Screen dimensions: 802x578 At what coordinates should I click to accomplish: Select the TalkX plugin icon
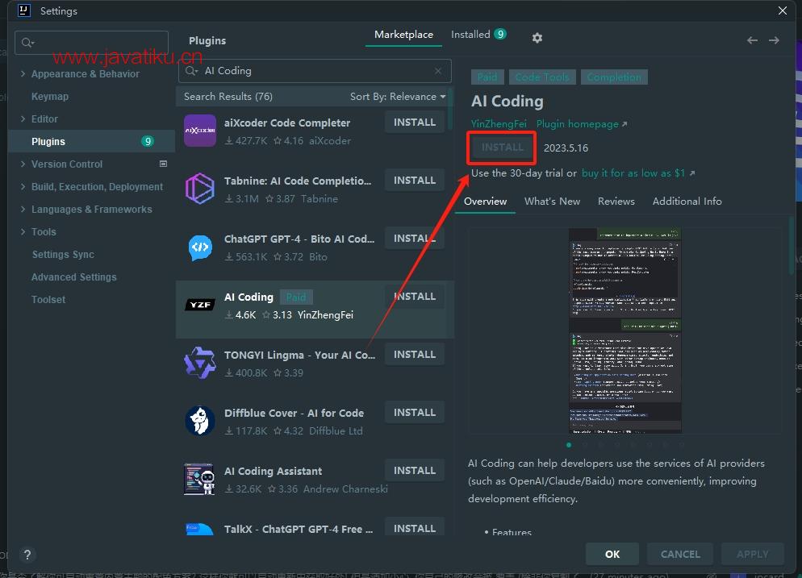coord(199,530)
